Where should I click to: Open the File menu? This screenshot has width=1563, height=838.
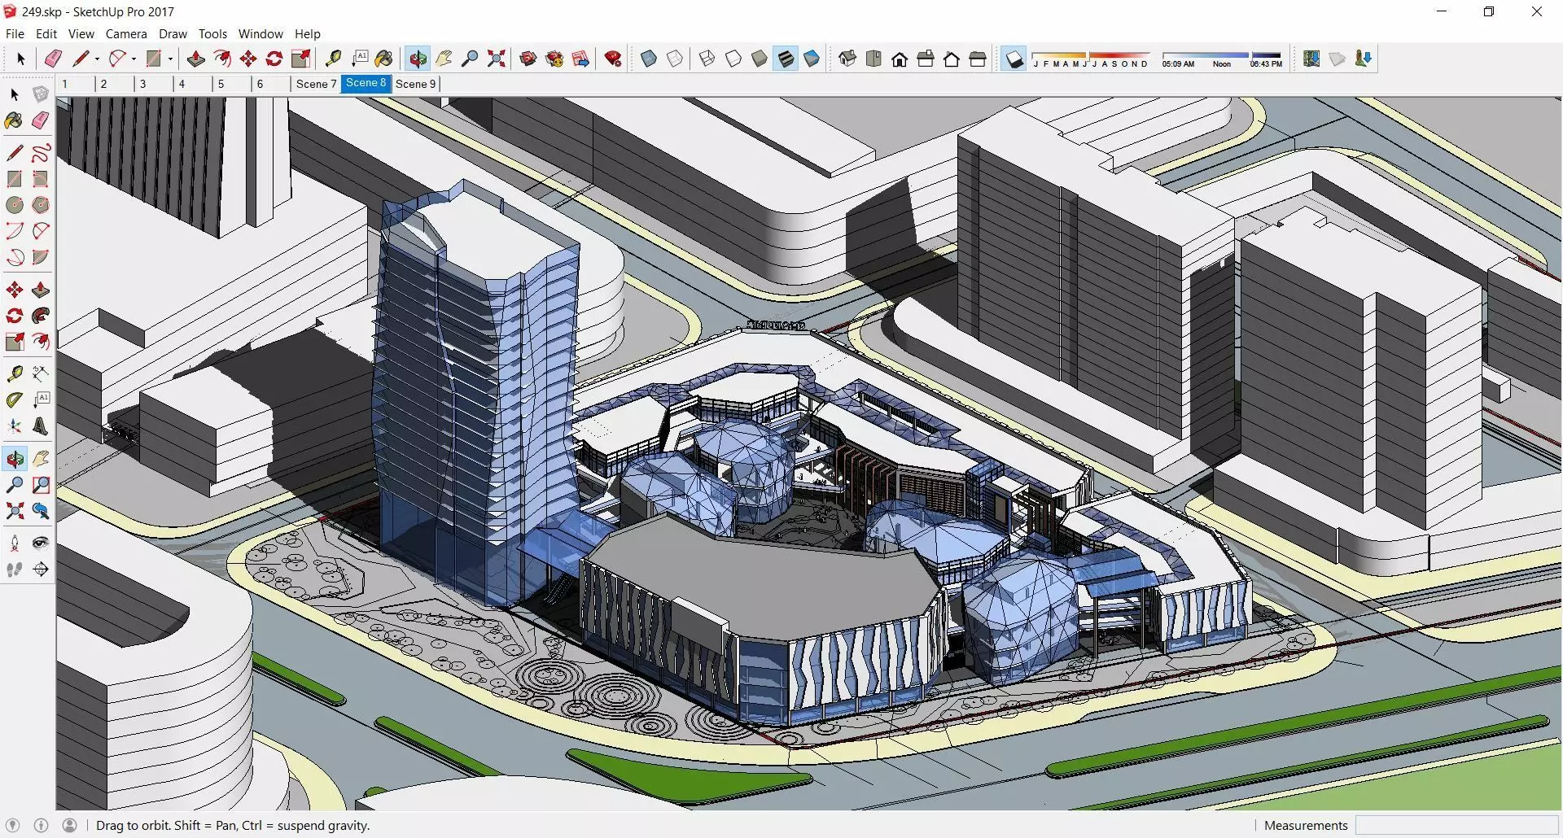15,34
